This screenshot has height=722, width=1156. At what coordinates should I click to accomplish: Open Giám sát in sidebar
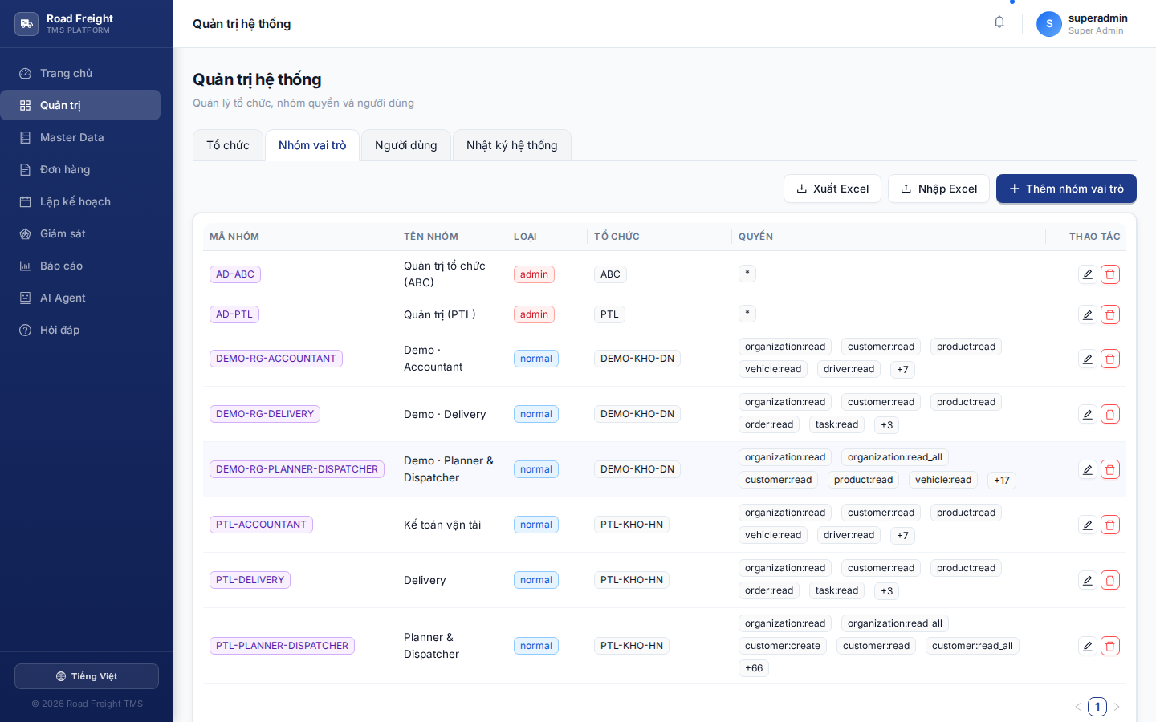80,233
